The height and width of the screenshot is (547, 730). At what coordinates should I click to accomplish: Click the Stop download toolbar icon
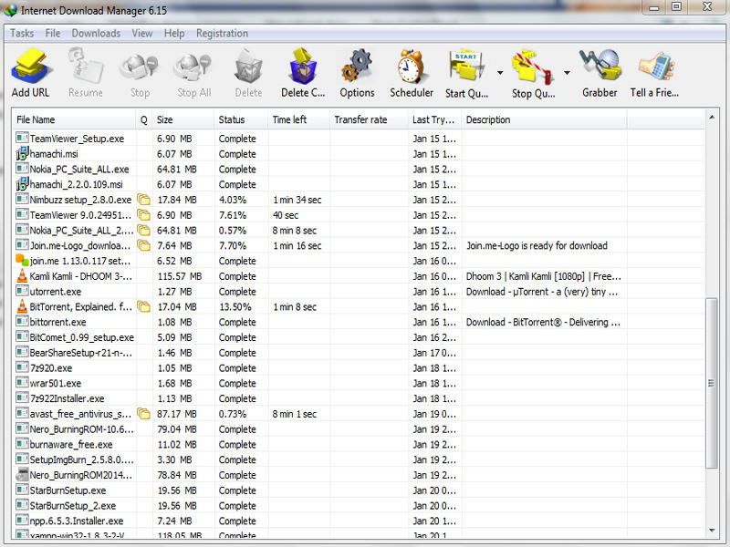pos(140,67)
